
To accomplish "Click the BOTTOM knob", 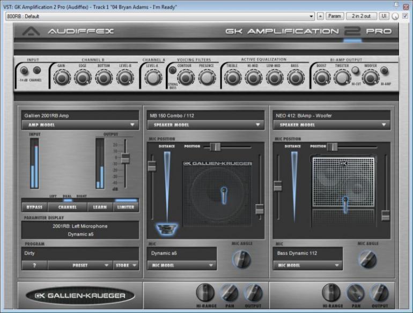I will 104,78.
